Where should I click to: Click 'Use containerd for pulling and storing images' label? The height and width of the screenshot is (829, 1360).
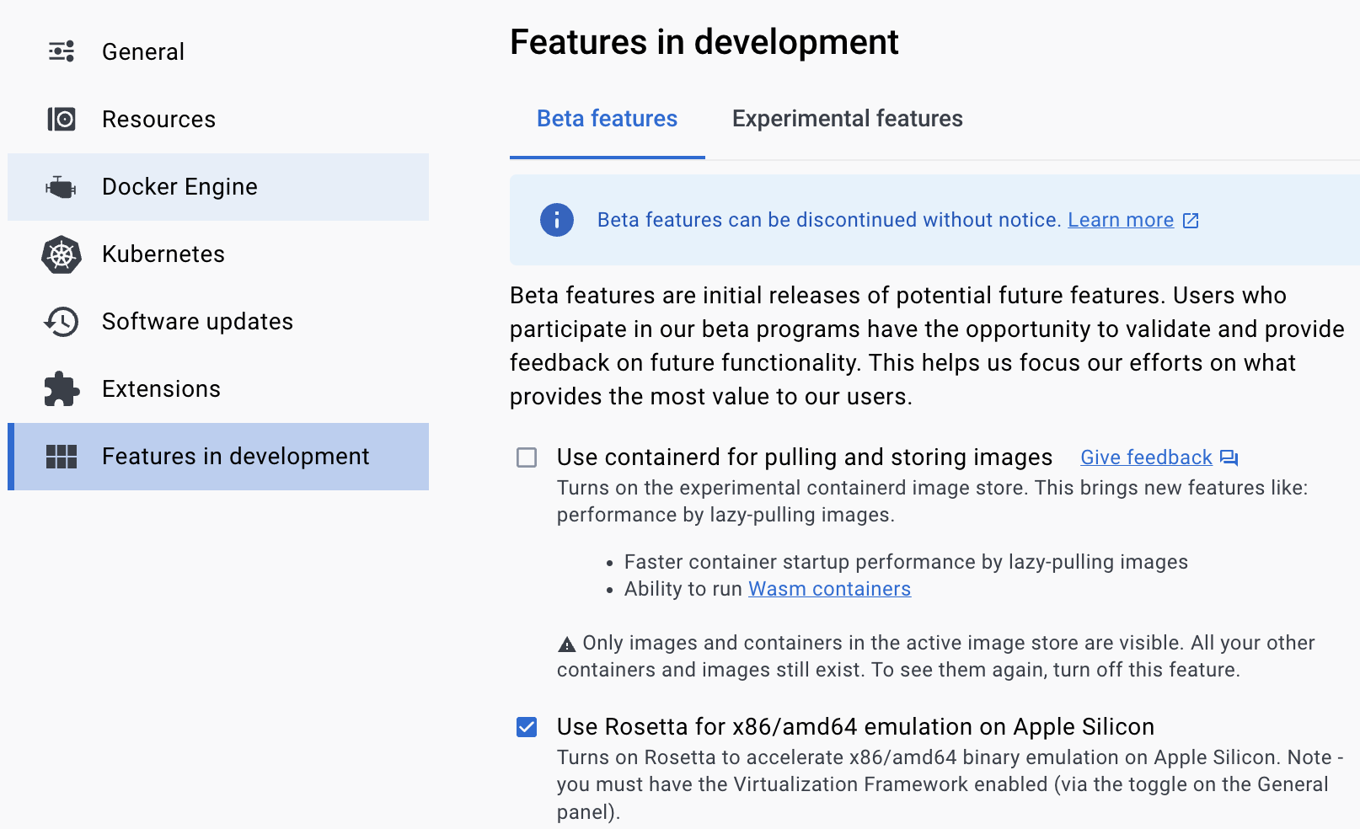point(805,457)
